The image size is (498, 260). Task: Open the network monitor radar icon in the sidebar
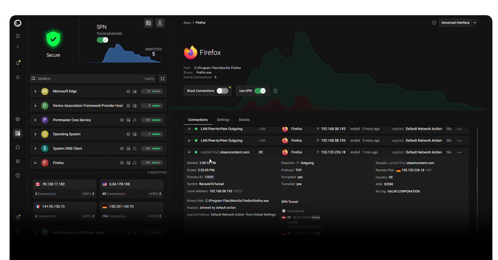[17, 119]
